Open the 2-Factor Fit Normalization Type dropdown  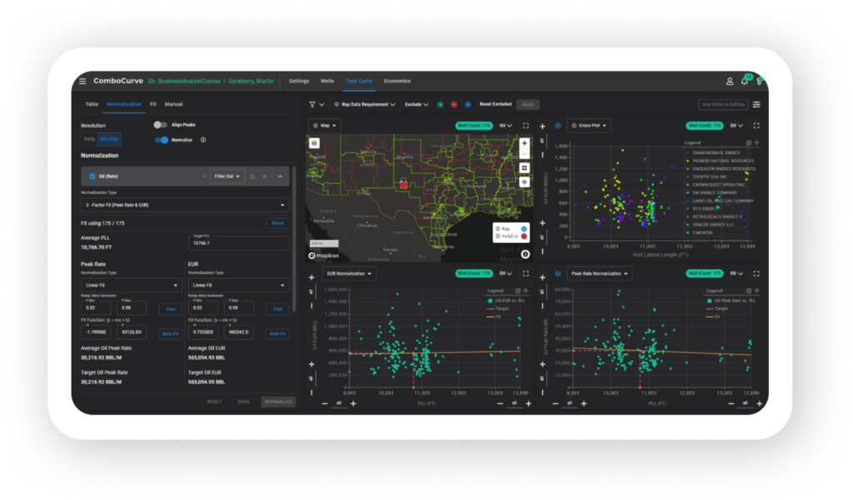click(185, 205)
